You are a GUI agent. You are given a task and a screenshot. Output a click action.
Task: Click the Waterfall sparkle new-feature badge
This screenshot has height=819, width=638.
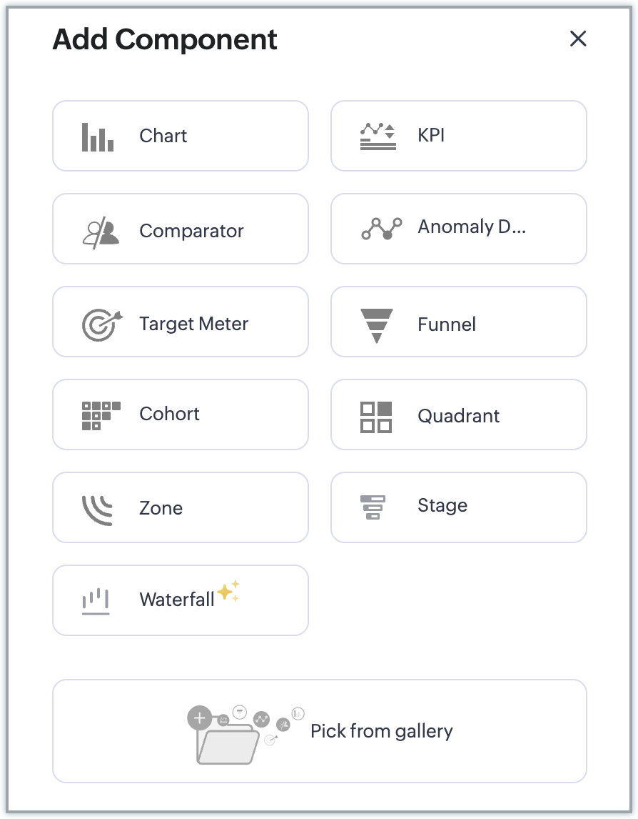point(228,591)
